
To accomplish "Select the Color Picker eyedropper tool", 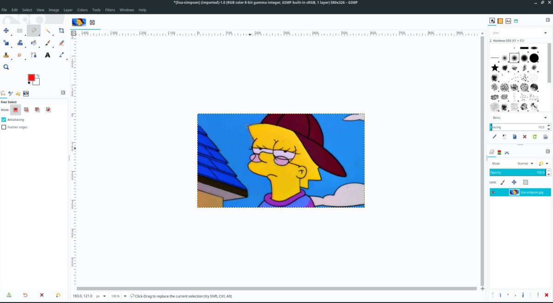I will [61, 55].
